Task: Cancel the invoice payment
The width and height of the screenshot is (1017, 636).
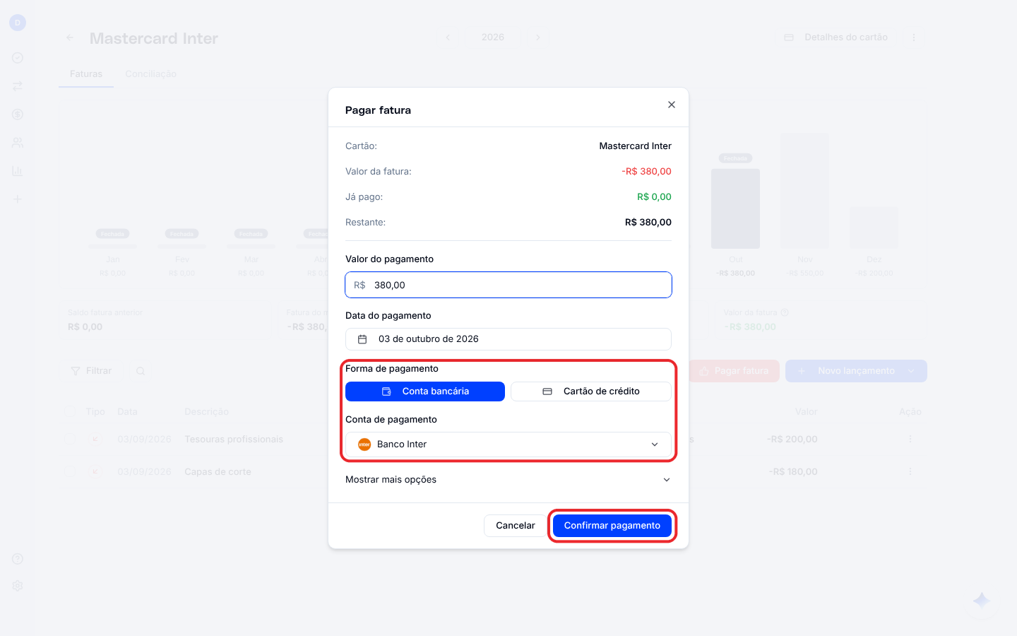Action: click(516, 526)
